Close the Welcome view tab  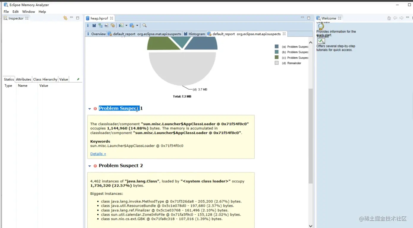click(x=340, y=18)
